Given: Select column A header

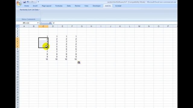Looking at the screenshot, I should click(x=24, y=26).
